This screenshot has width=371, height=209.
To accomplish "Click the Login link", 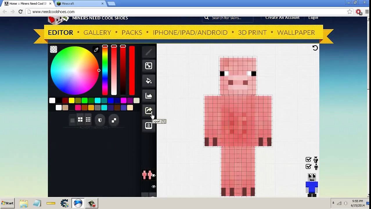I will (313, 18).
